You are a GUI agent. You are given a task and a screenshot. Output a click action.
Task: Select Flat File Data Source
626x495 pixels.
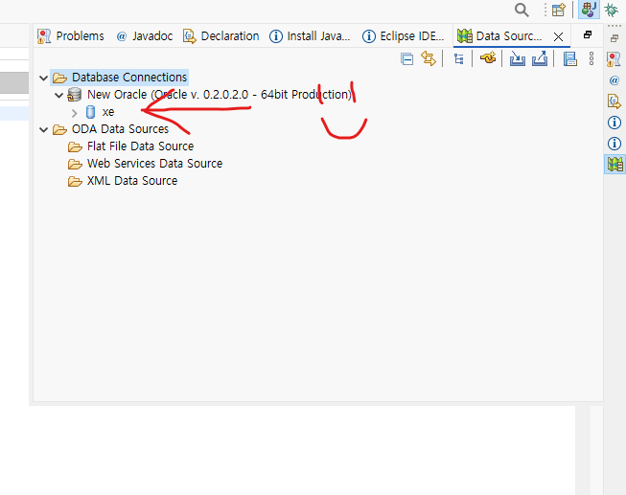tap(130, 146)
